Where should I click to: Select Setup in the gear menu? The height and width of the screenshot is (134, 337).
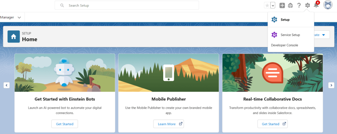[291, 20]
